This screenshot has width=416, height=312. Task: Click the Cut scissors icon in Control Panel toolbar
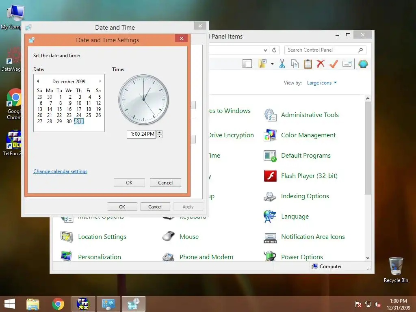click(x=282, y=64)
